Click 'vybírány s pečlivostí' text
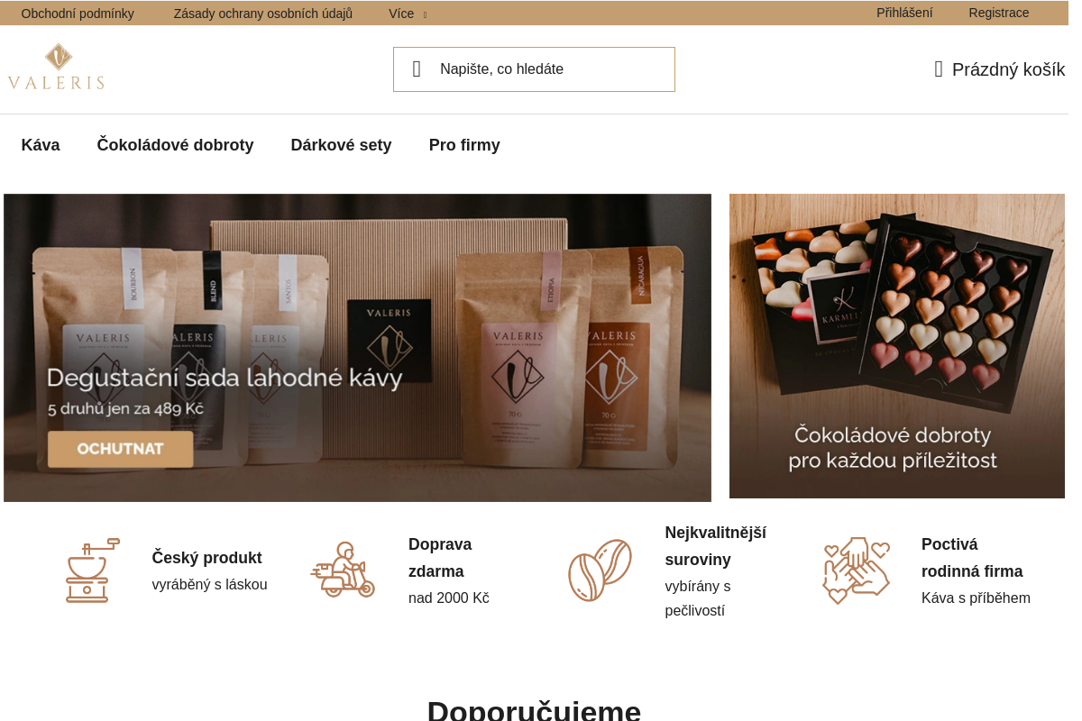The width and height of the screenshot is (1082, 721). (x=698, y=598)
